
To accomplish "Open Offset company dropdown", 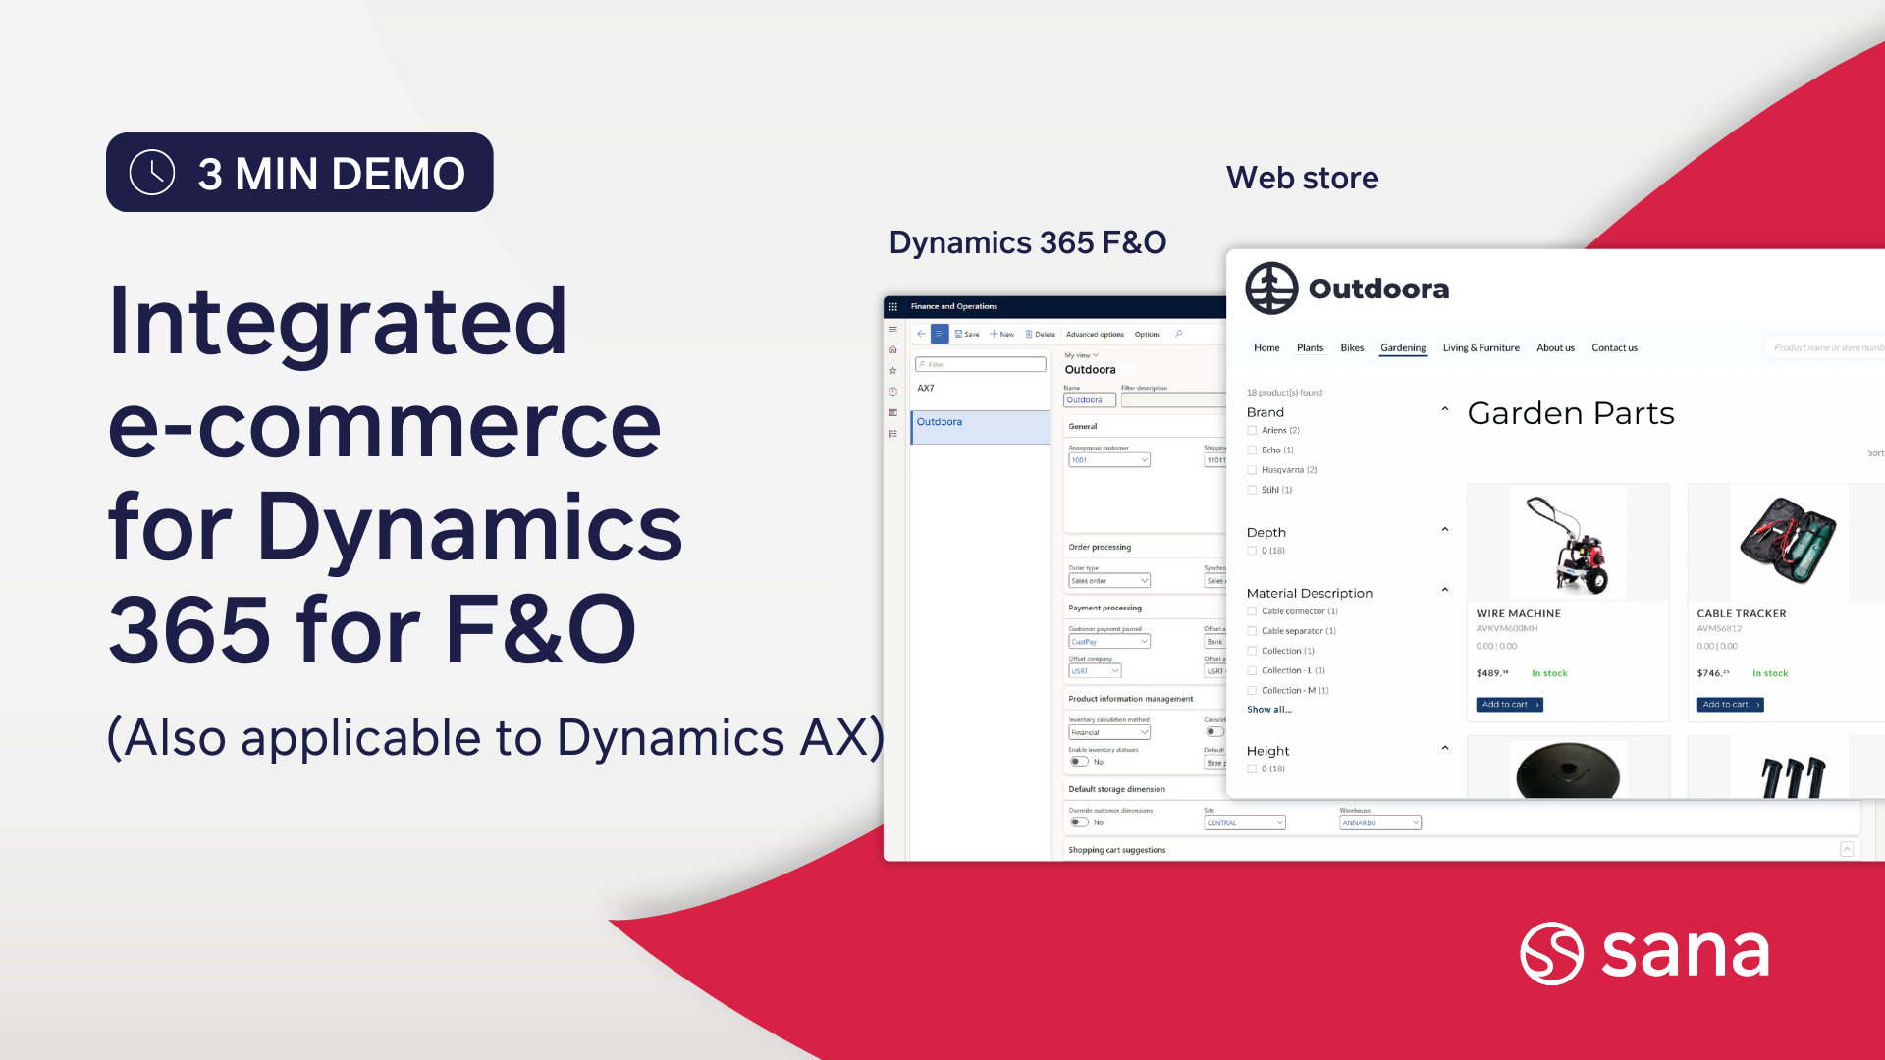I will tap(1095, 671).
